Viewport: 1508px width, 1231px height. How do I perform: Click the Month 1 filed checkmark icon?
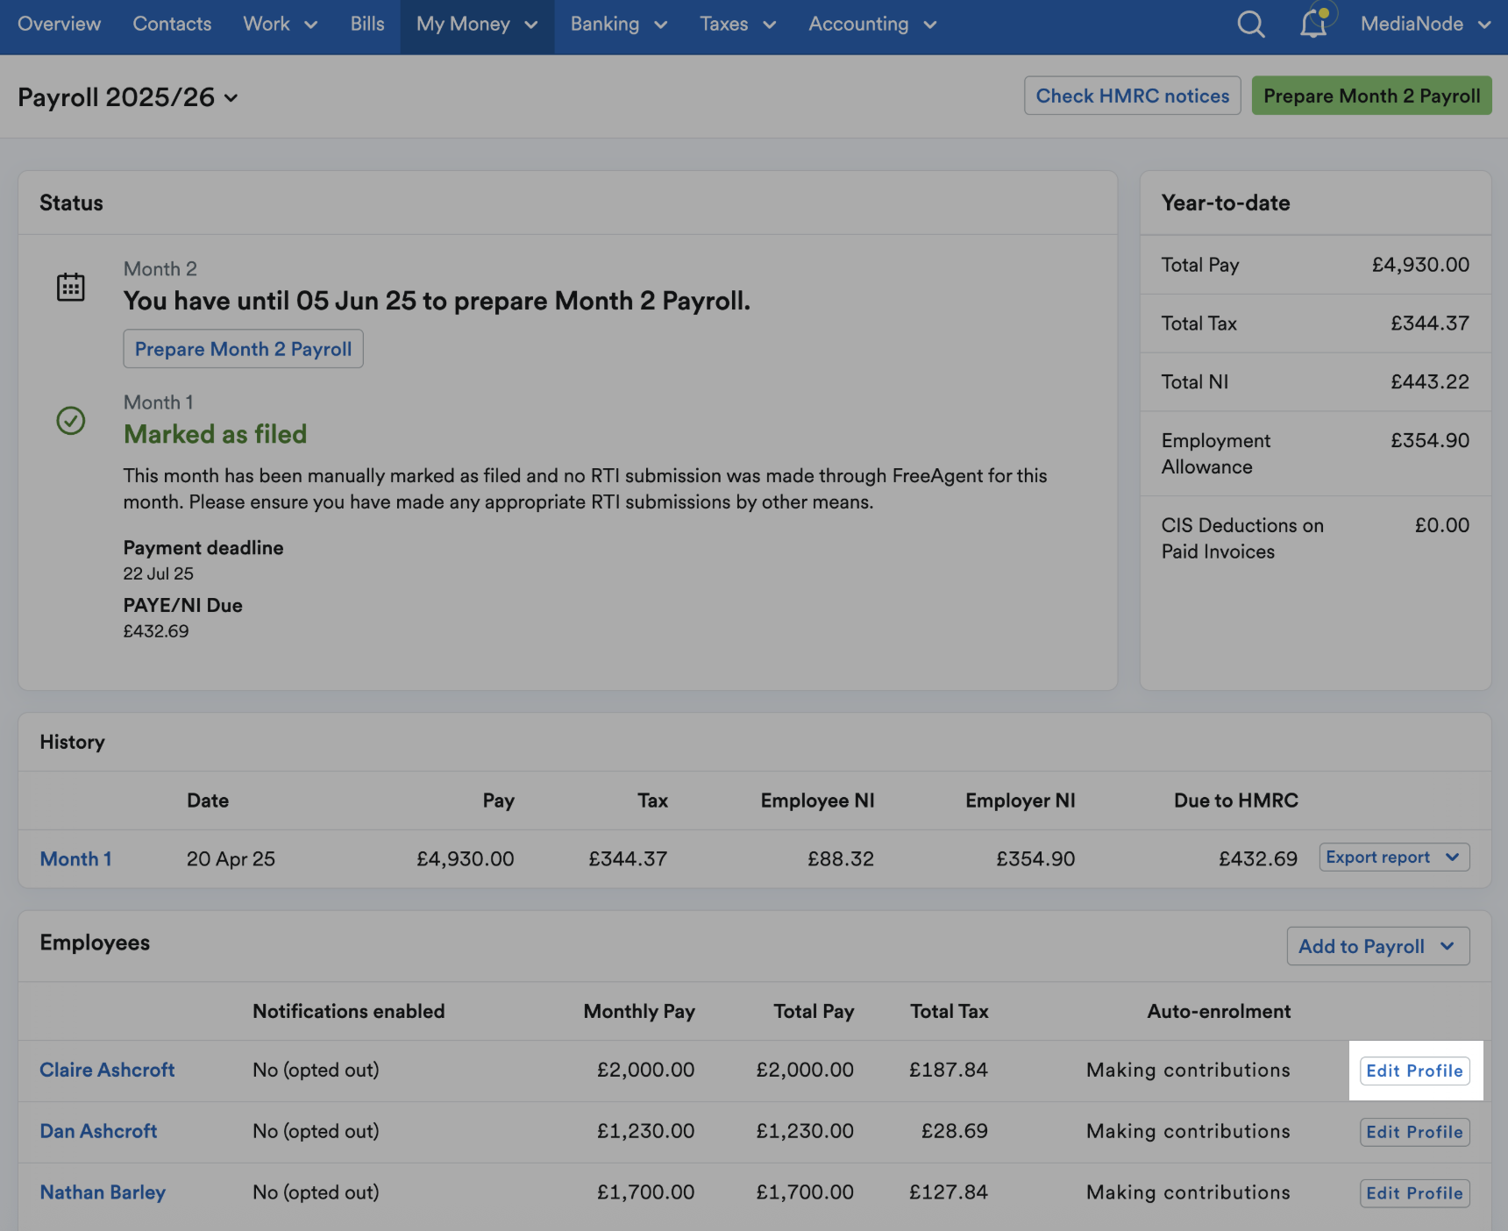[x=71, y=421]
